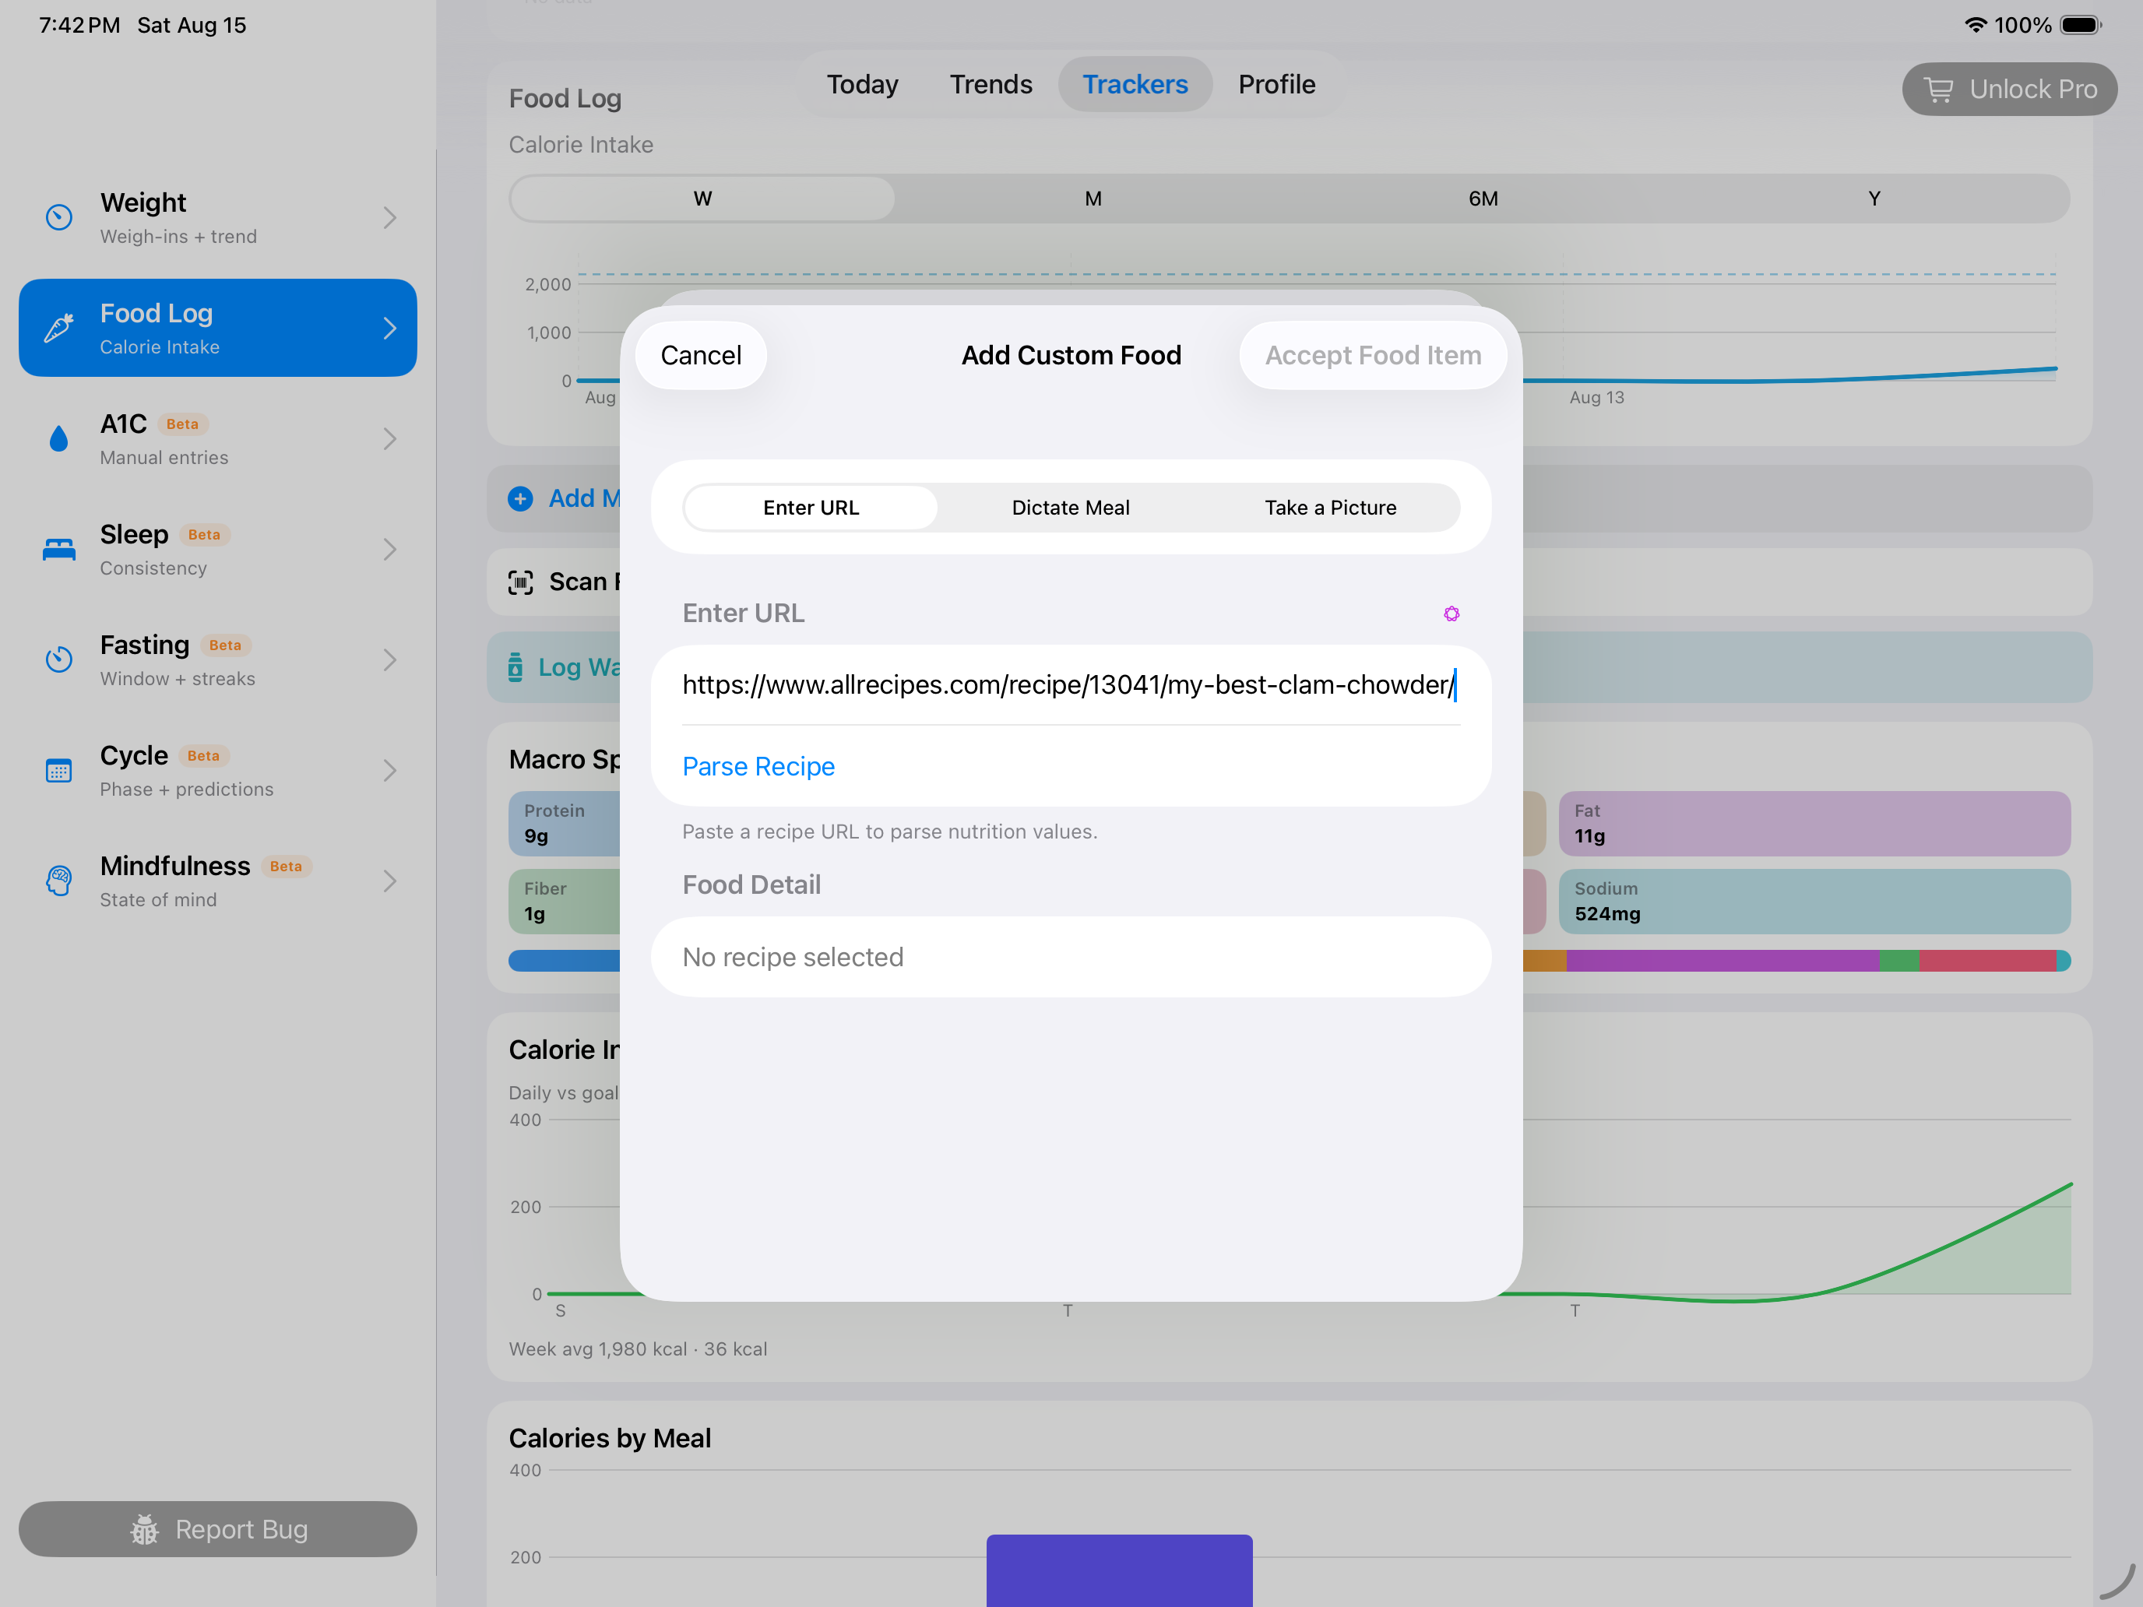
Task: Click the Sleep Beta badge
Action: click(203, 535)
